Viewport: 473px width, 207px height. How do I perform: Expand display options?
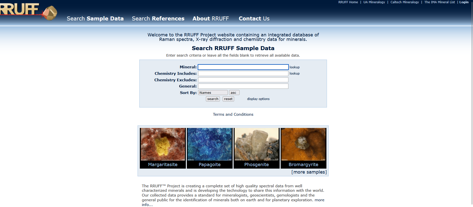point(258,99)
